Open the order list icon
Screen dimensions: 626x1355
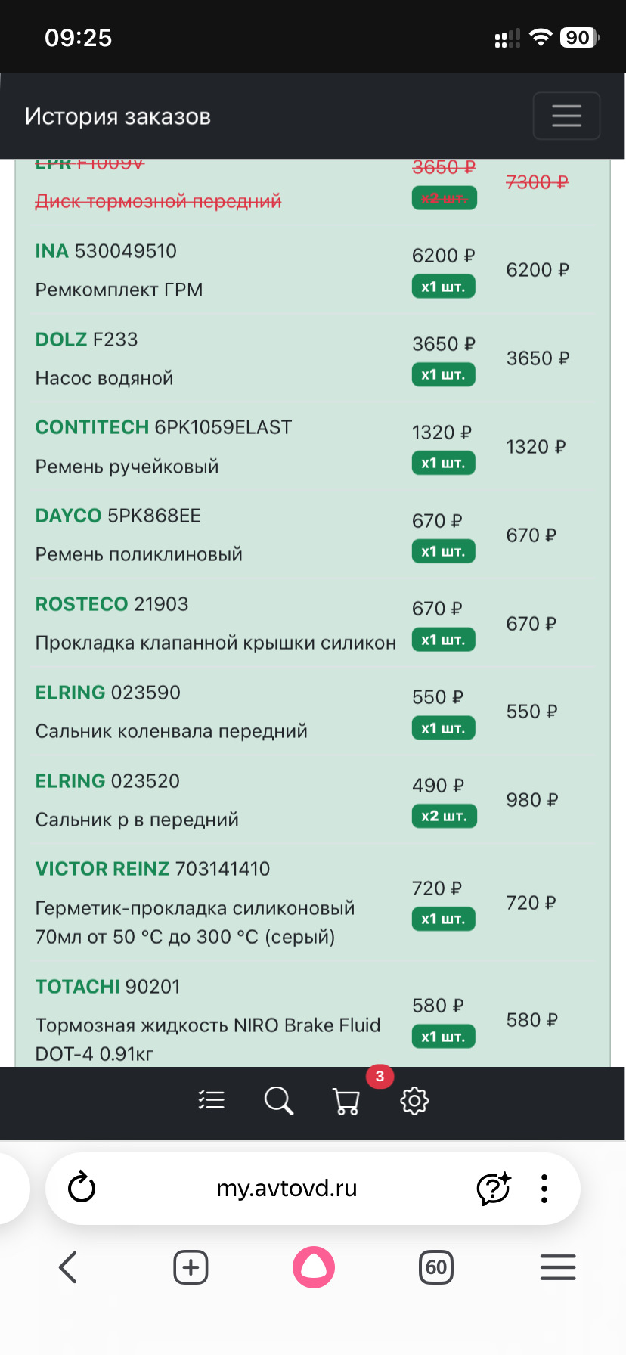click(212, 1100)
